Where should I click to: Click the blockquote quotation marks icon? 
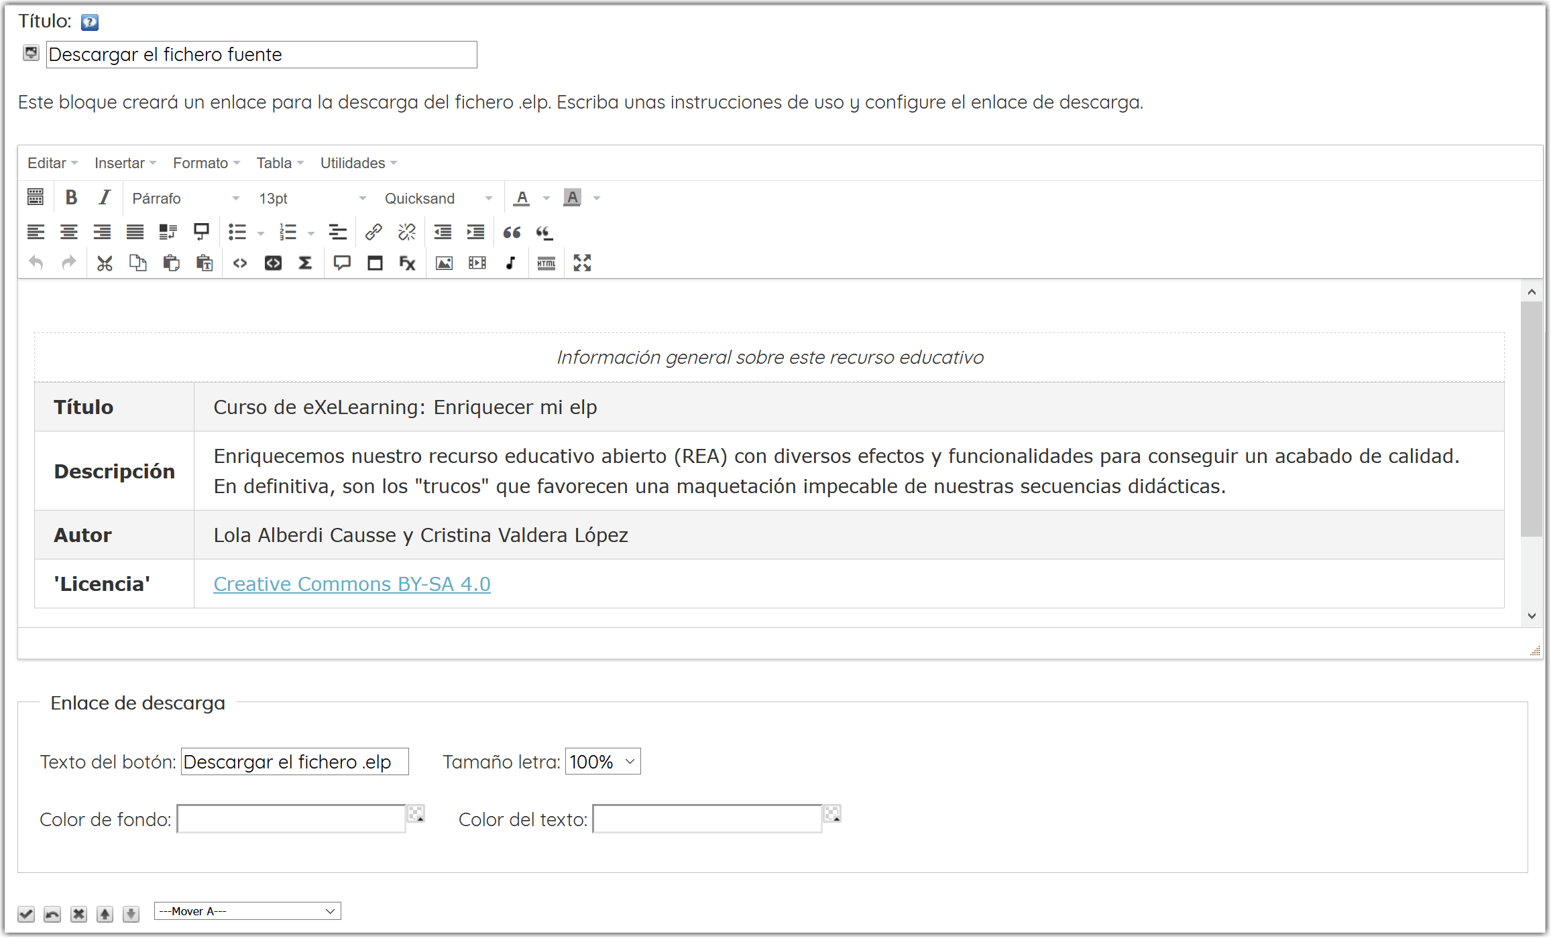(512, 232)
